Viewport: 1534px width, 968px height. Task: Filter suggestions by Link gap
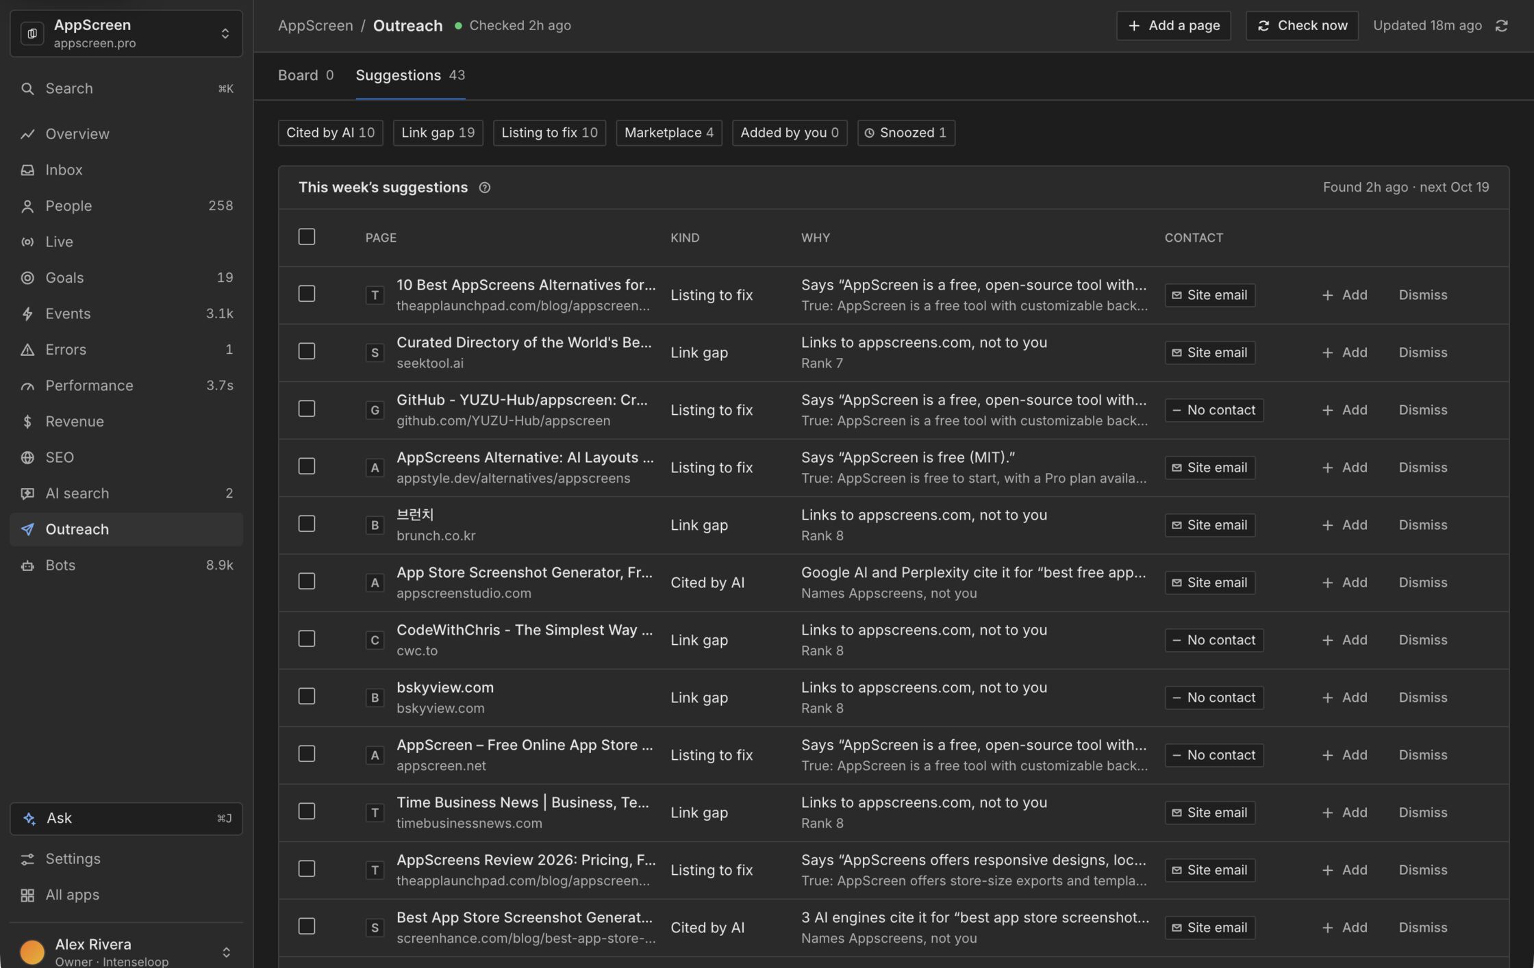click(x=438, y=133)
